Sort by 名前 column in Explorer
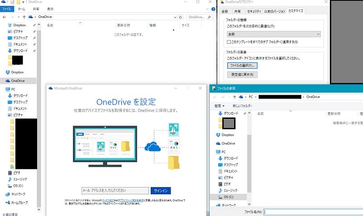 (x=50, y=25)
